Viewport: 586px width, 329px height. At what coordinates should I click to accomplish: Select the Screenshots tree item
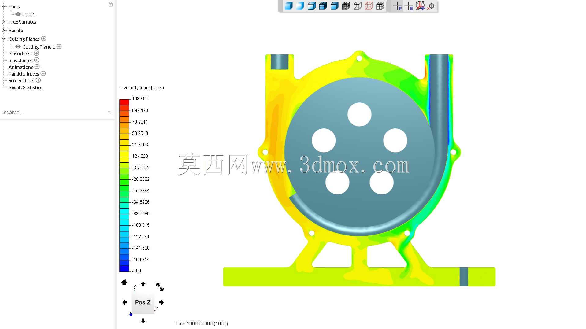(x=21, y=81)
